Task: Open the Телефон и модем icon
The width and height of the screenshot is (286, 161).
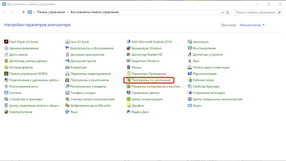Action: [67, 93]
